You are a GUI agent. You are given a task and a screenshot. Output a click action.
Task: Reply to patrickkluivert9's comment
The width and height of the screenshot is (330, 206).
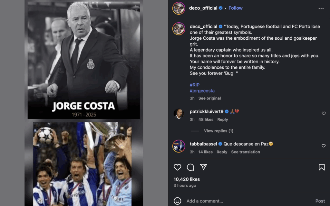[222, 120]
